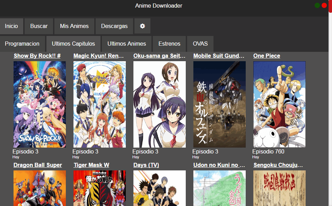
Task: Click Hoy label under One Piece
Action: pyautogui.click(x=255, y=157)
